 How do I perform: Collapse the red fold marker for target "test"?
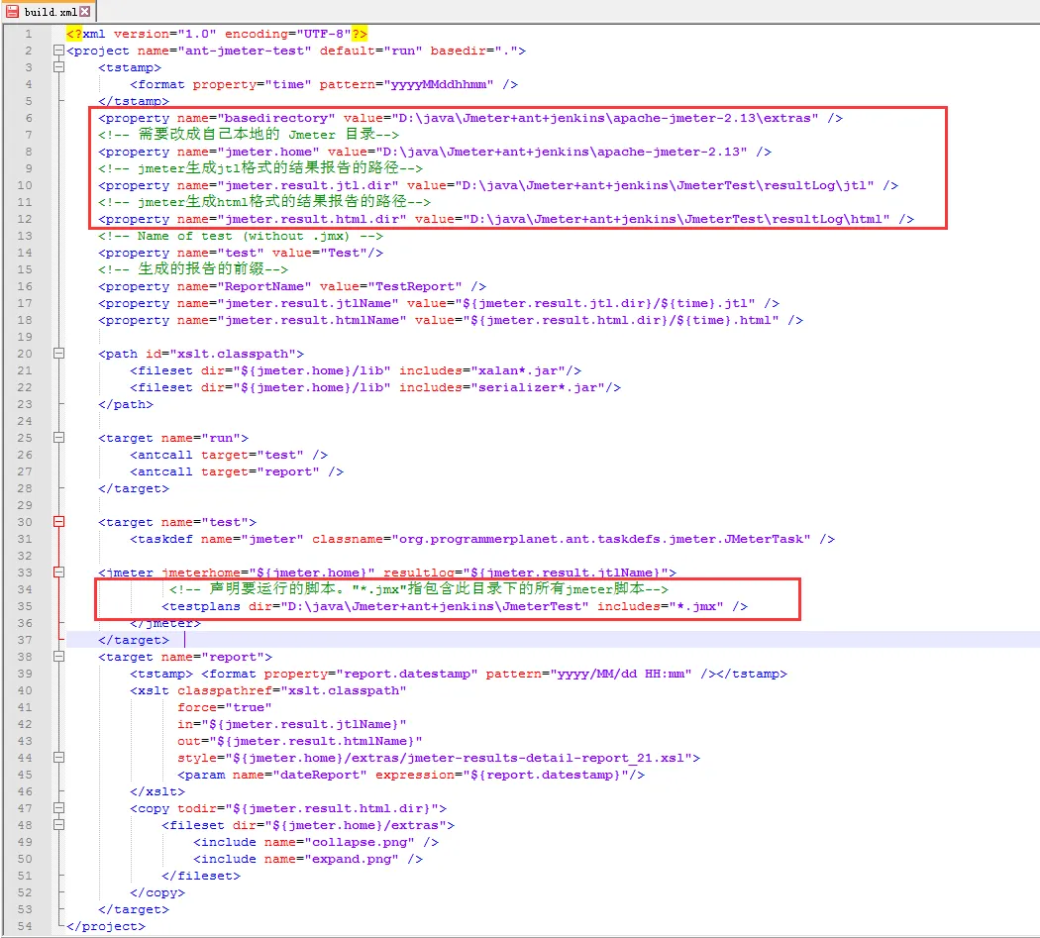(x=59, y=522)
